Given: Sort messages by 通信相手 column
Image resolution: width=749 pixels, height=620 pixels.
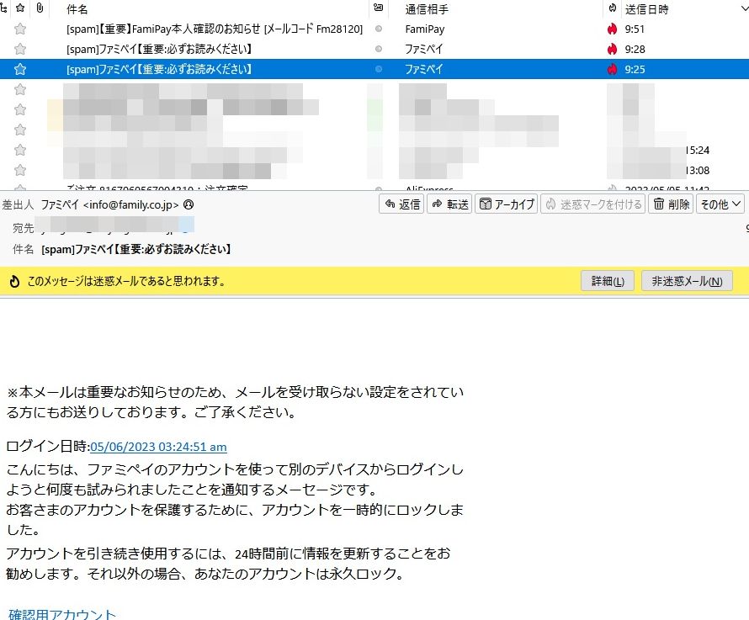Looking at the screenshot, I should click(427, 9).
